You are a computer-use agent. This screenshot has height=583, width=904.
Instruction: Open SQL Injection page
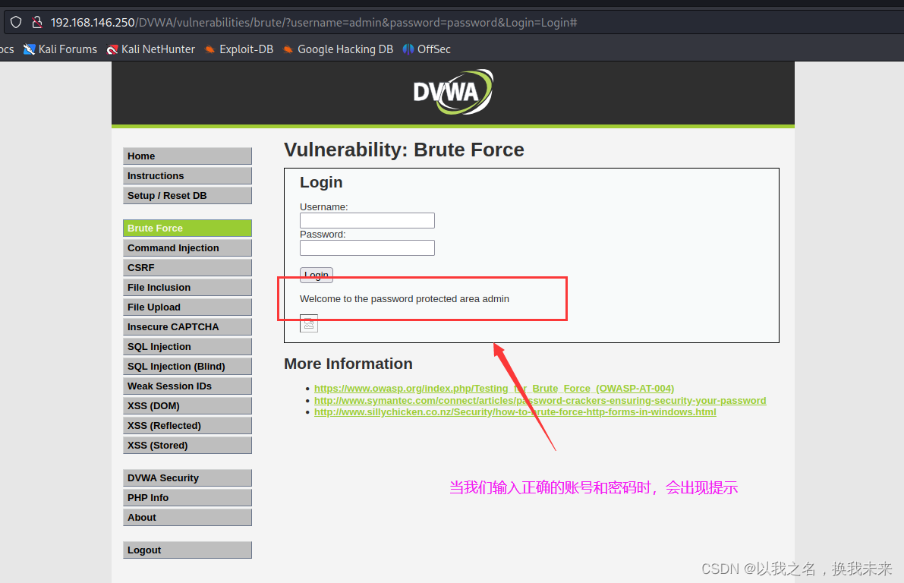click(x=187, y=347)
